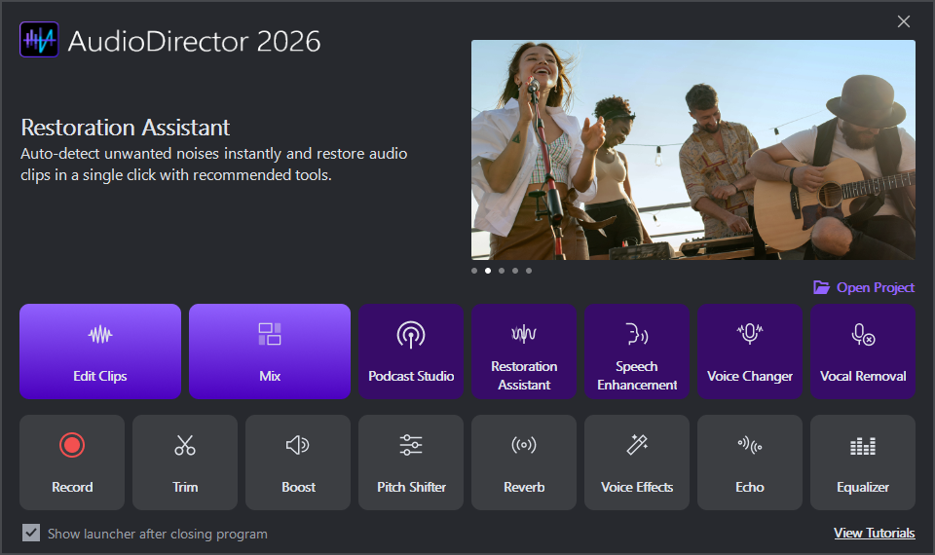Open the Vocal Removal tool

[863, 351]
